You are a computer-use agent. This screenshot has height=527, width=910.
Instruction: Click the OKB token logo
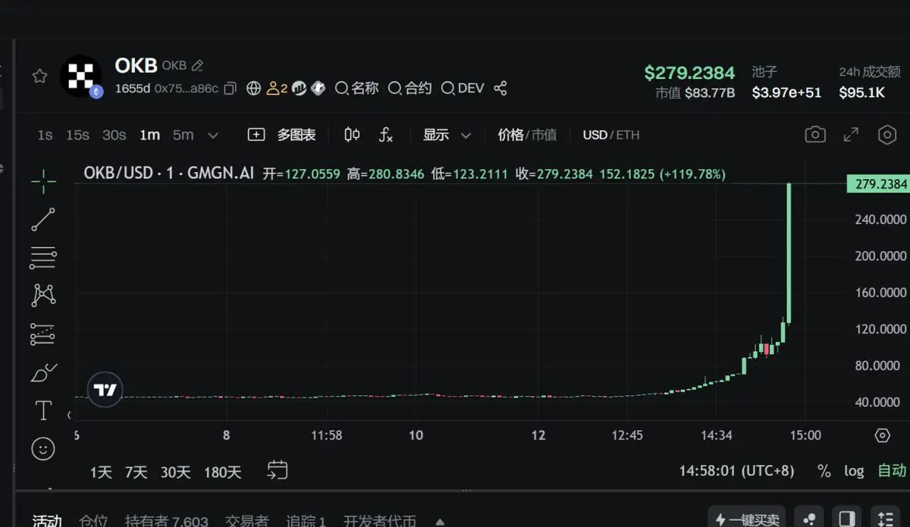80,76
